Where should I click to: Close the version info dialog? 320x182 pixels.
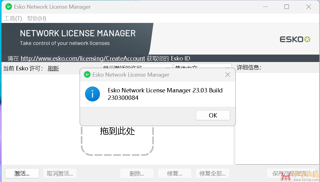tap(228, 75)
